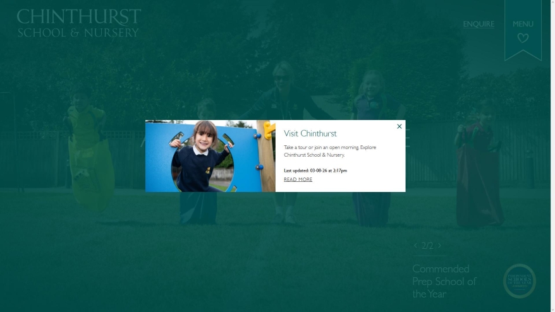This screenshot has height=312, width=555.
Task: Click the scroll down arrow of page scrollbar
Action: tap(552, 309)
